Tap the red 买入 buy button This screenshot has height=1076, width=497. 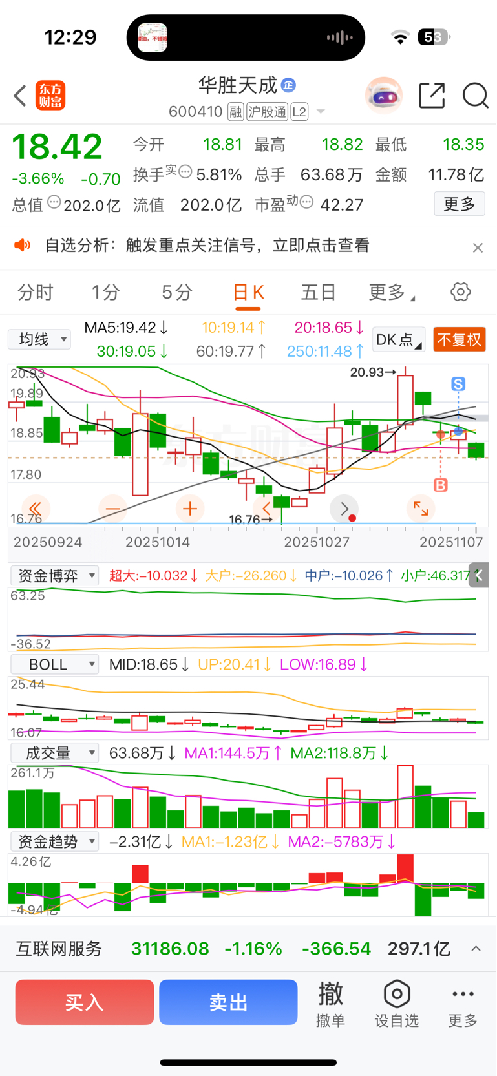[85, 1002]
